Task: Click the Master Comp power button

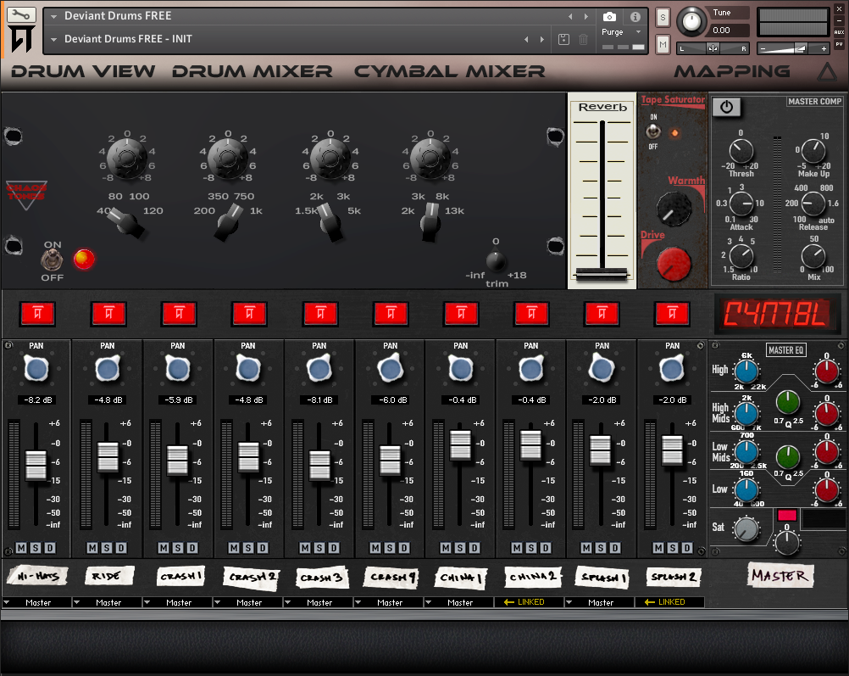Action: point(726,107)
